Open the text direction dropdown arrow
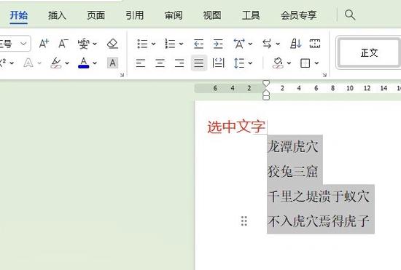 tap(278, 44)
